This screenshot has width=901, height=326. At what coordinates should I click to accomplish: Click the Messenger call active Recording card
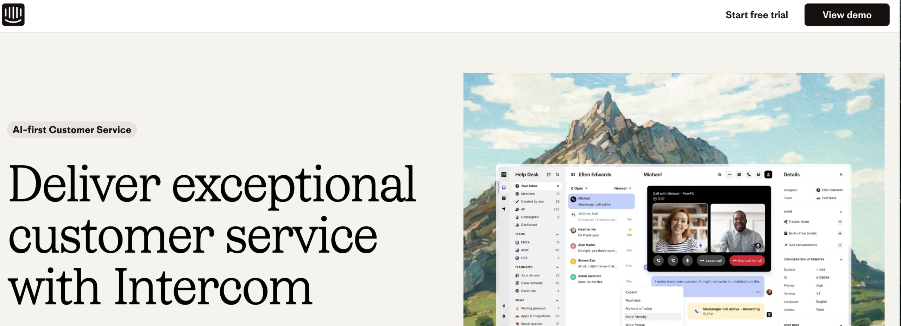click(x=726, y=311)
